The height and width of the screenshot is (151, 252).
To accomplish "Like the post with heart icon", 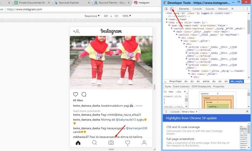I will (76, 94).
